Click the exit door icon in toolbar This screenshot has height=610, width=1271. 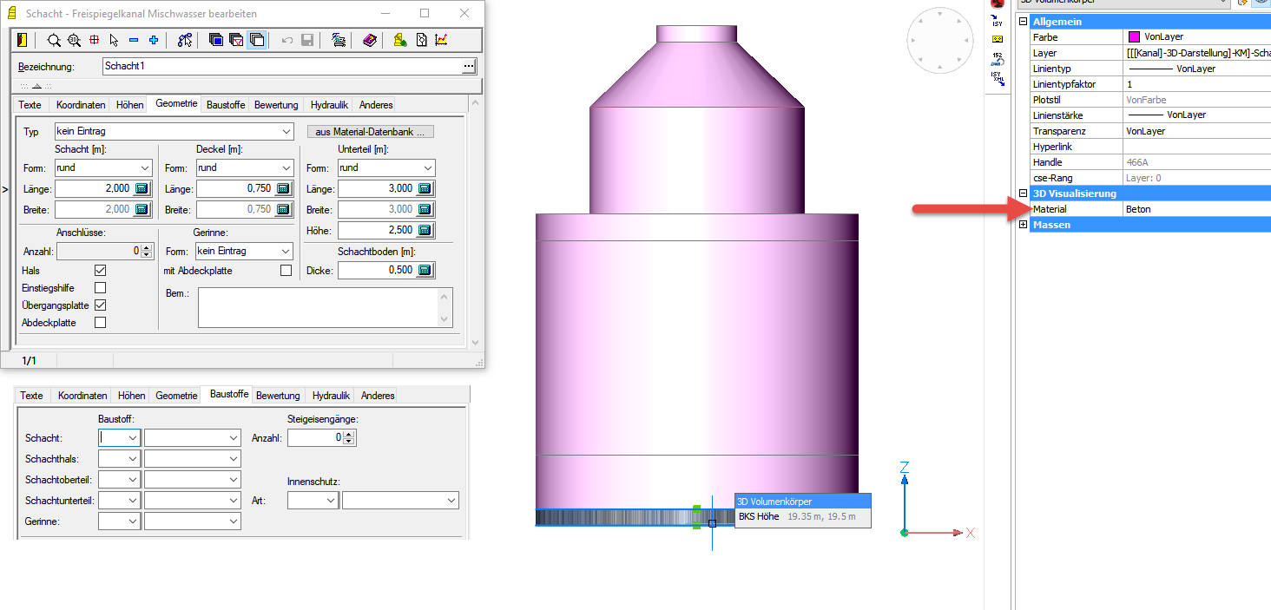coord(23,40)
